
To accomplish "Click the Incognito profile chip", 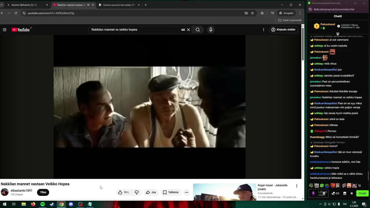I will [x=286, y=13].
